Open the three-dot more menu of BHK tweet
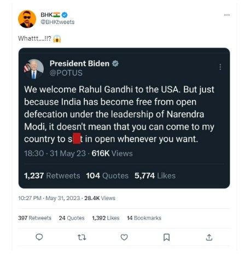 (x=227, y=15)
